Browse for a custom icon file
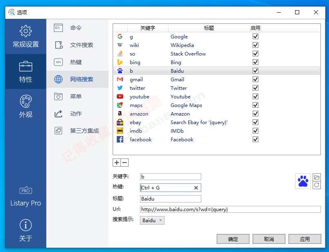 tap(317, 177)
